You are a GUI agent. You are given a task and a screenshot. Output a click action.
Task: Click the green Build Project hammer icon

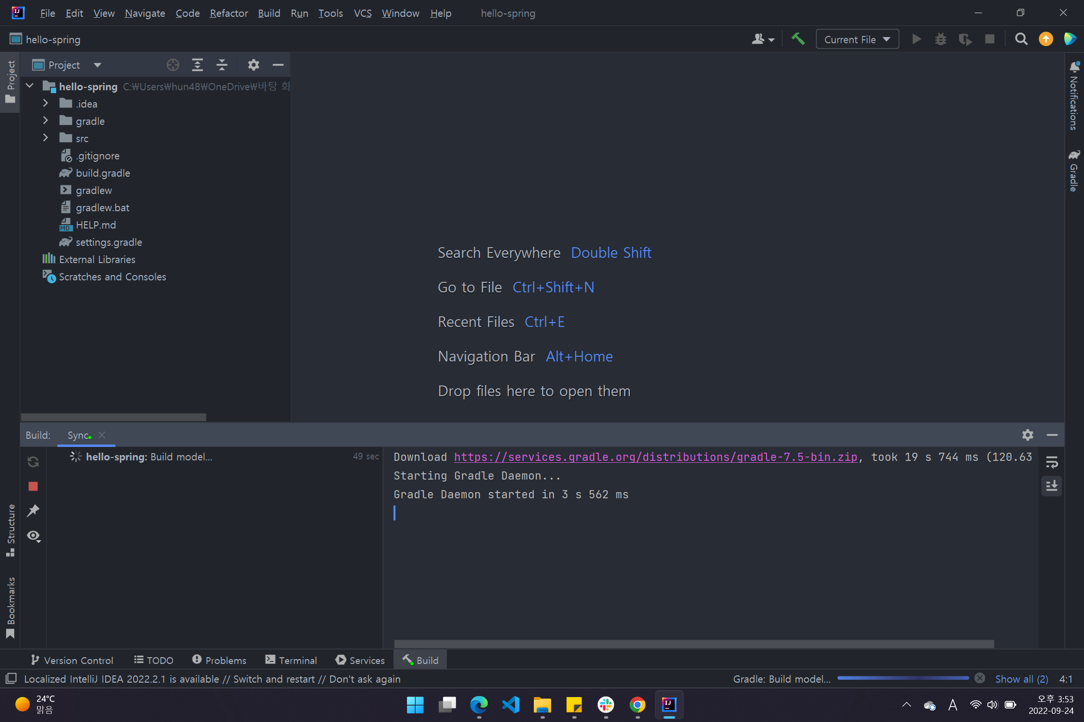798,39
